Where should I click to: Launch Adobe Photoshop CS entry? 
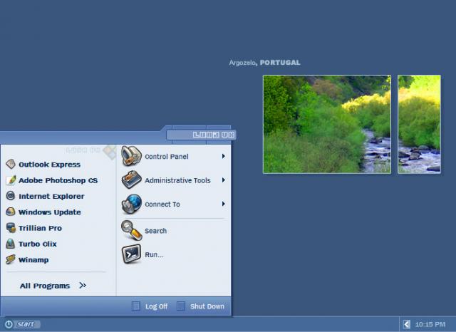coord(58,180)
